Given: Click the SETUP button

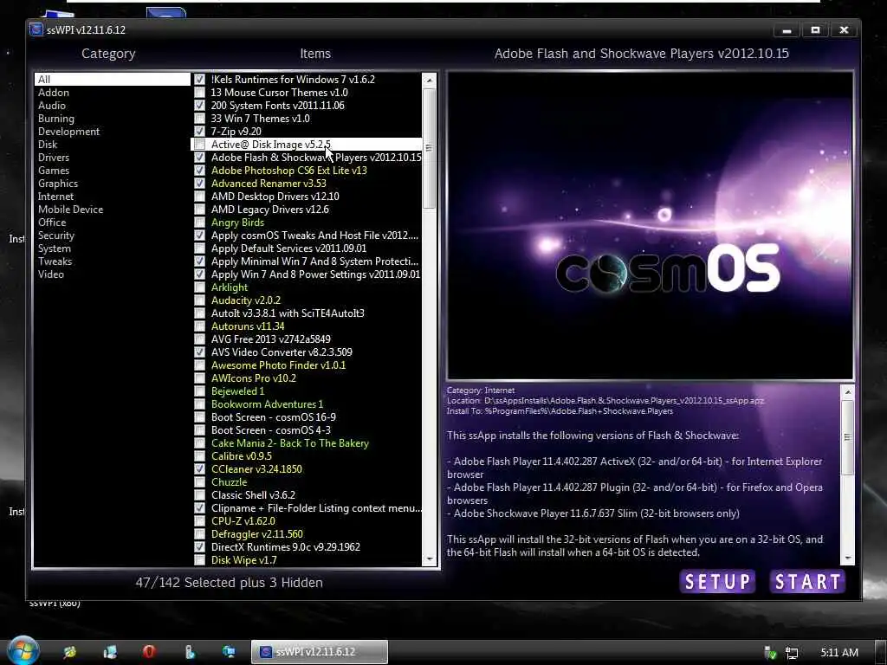Looking at the screenshot, I should coord(717,581).
